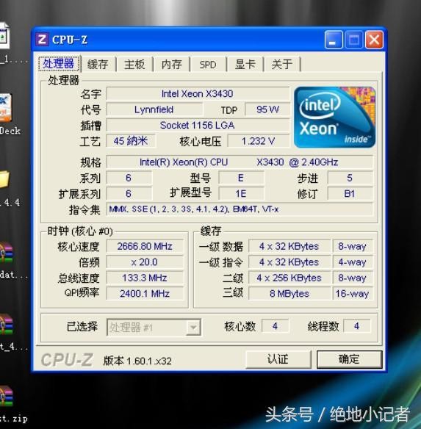Click the process value 45 纳米
421x429 pixels.
[131, 141]
